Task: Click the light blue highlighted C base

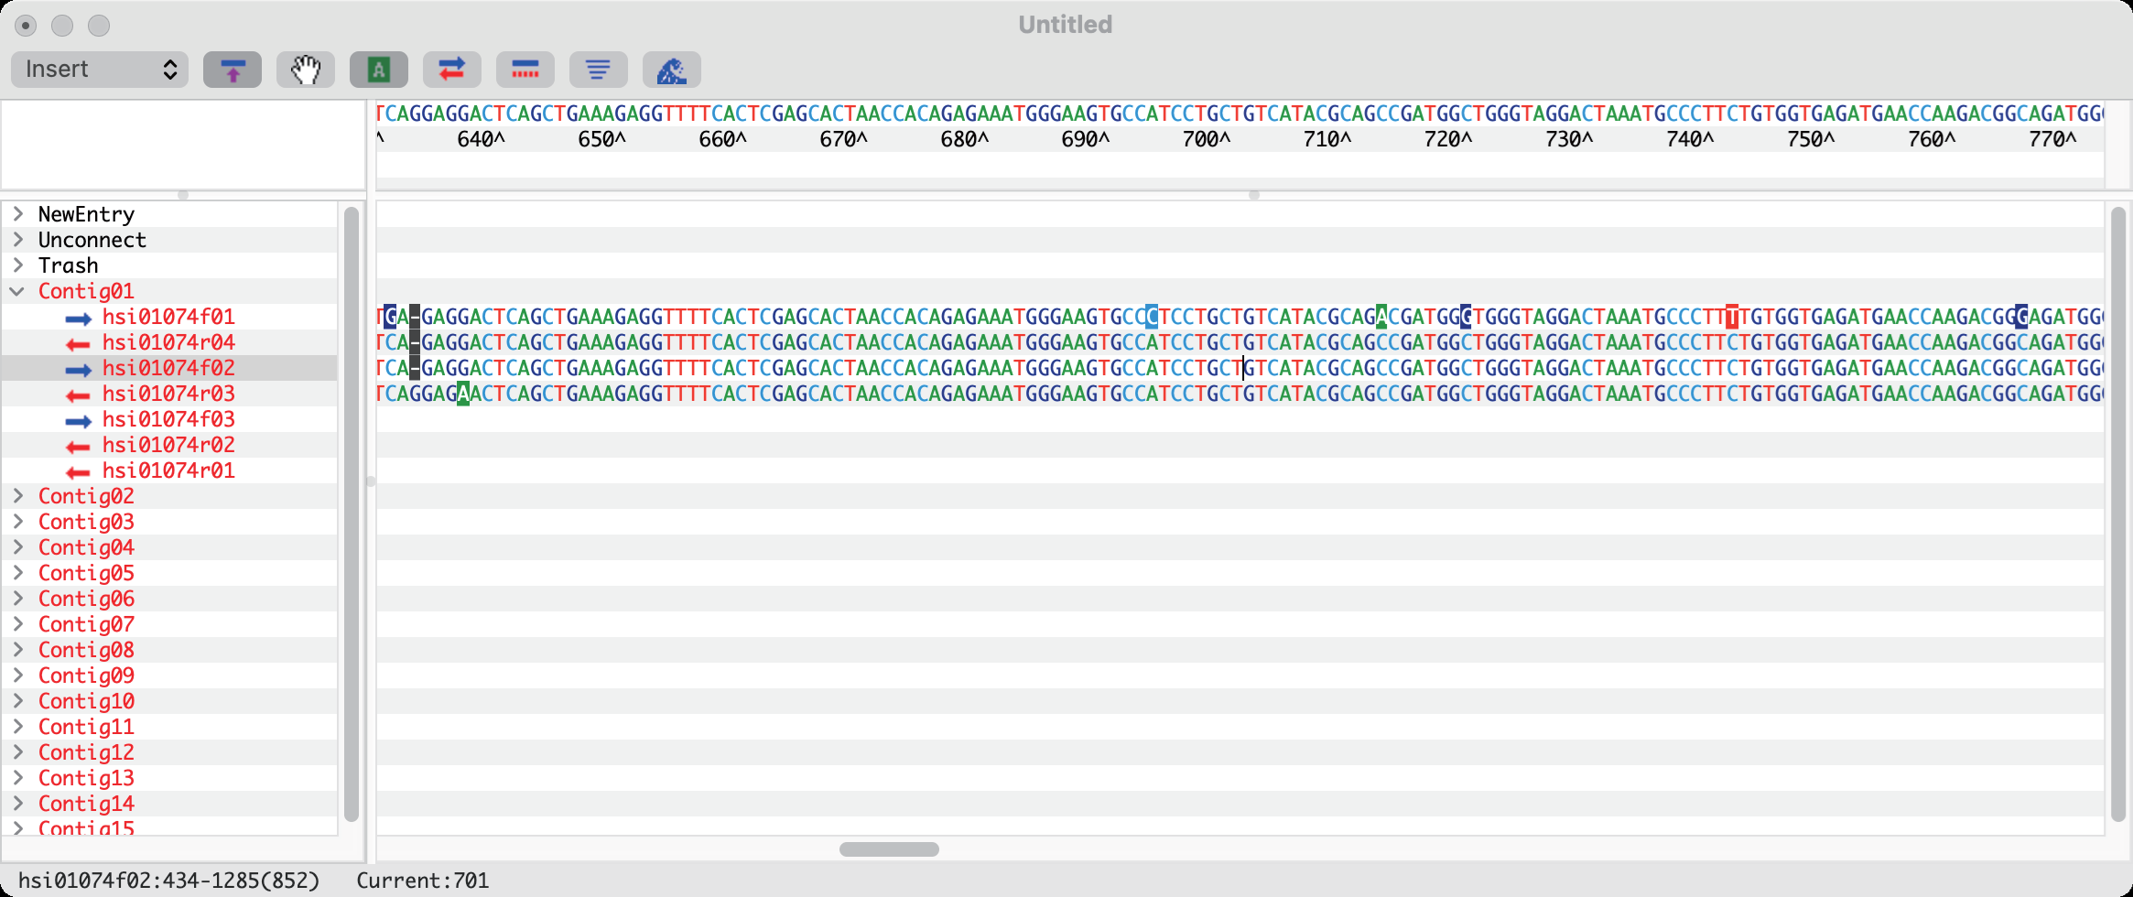Action: [x=1152, y=317]
